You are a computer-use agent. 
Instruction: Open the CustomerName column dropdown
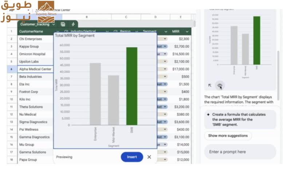(x=58, y=32)
